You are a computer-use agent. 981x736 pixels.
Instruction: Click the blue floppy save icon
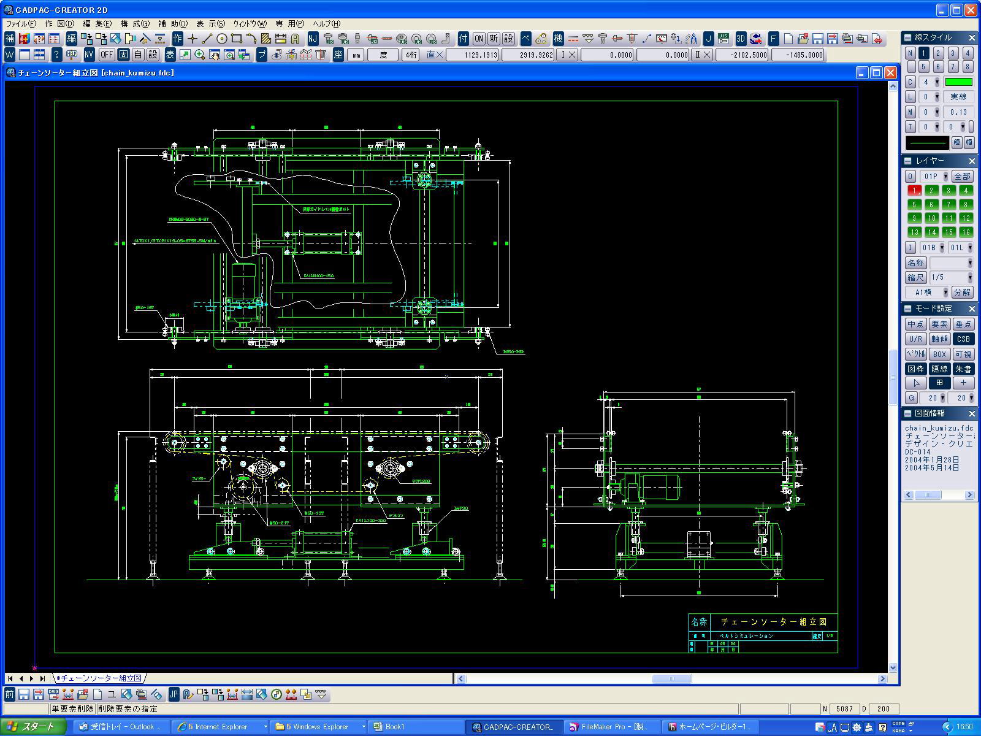818,39
